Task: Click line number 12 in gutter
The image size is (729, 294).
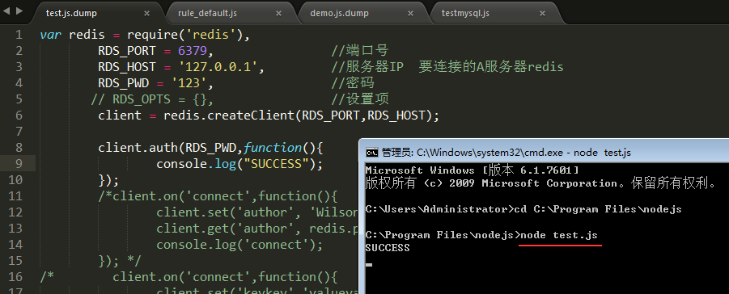Action: coord(15,212)
